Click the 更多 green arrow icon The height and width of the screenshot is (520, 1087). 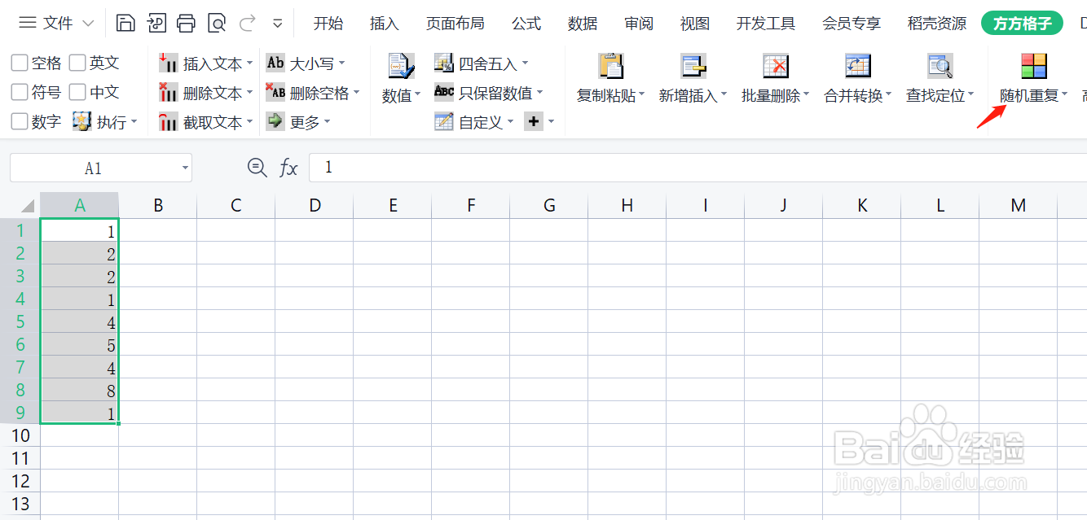coord(275,122)
